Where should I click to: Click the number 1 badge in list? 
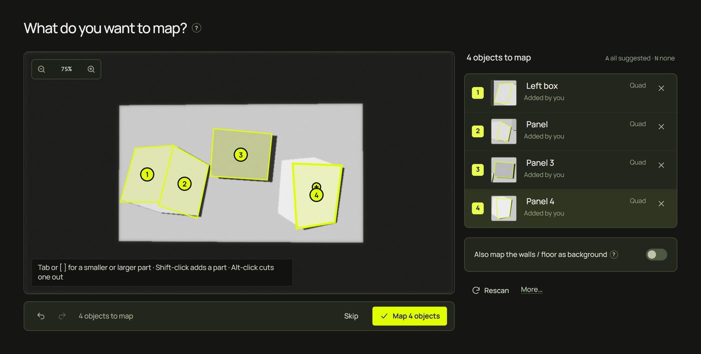coord(478,93)
